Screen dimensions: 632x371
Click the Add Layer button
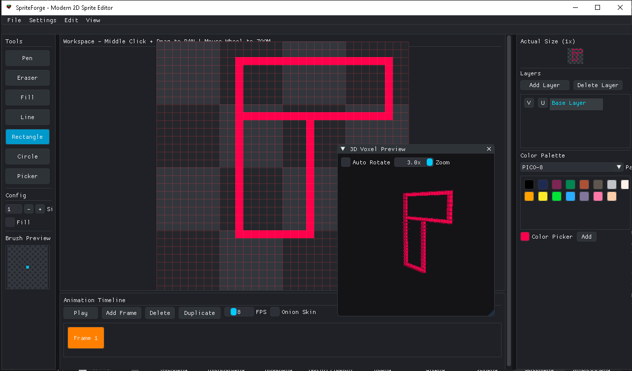coord(544,85)
